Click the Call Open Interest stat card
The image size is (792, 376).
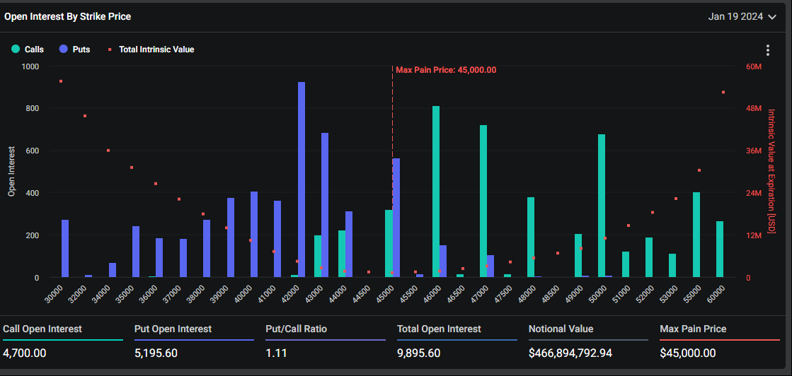(62, 341)
